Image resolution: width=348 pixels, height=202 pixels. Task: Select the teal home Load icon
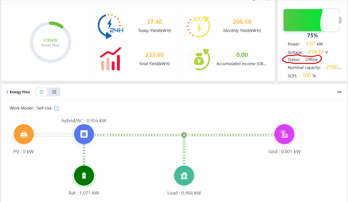pos(184,176)
